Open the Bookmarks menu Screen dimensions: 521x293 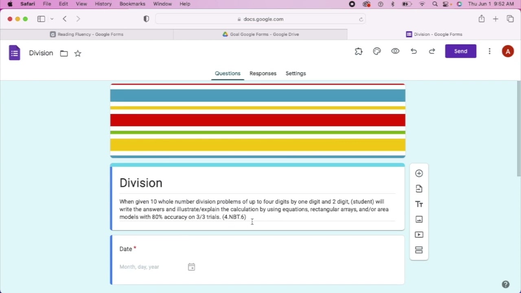132,4
